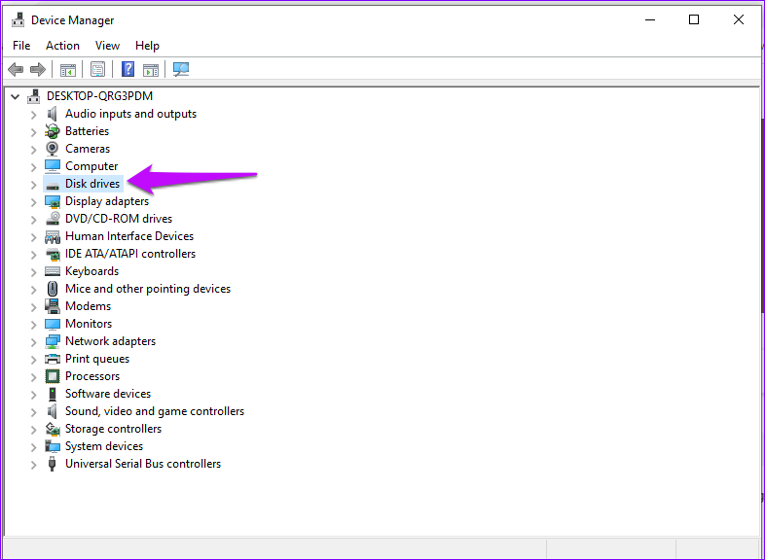765x560 pixels.
Task: Scan for hardware changes toolbar icon
Action: tap(181, 69)
